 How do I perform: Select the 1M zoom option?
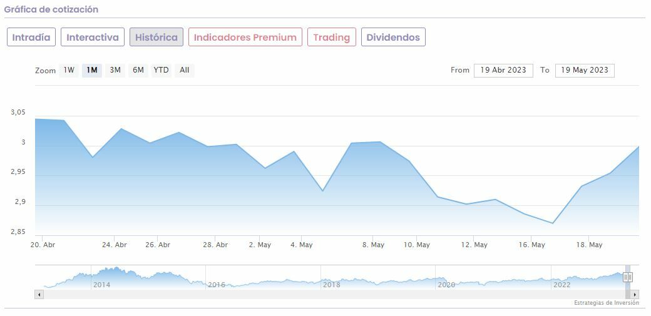click(x=92, y=70)
